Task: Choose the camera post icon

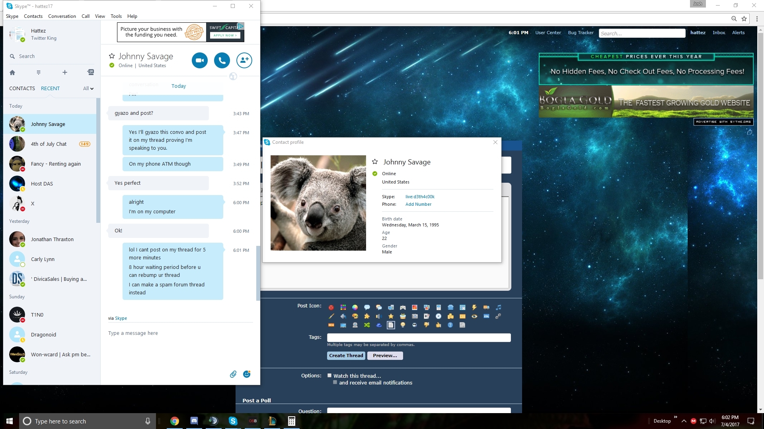Action: click(x=415, y=316)
